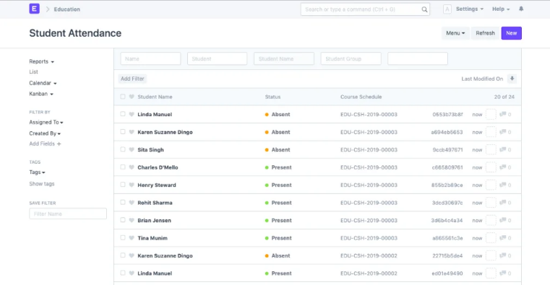Open the Settings dropdown
The width and height of the screenshot is (550, 285).
click(x=469, y=9)
